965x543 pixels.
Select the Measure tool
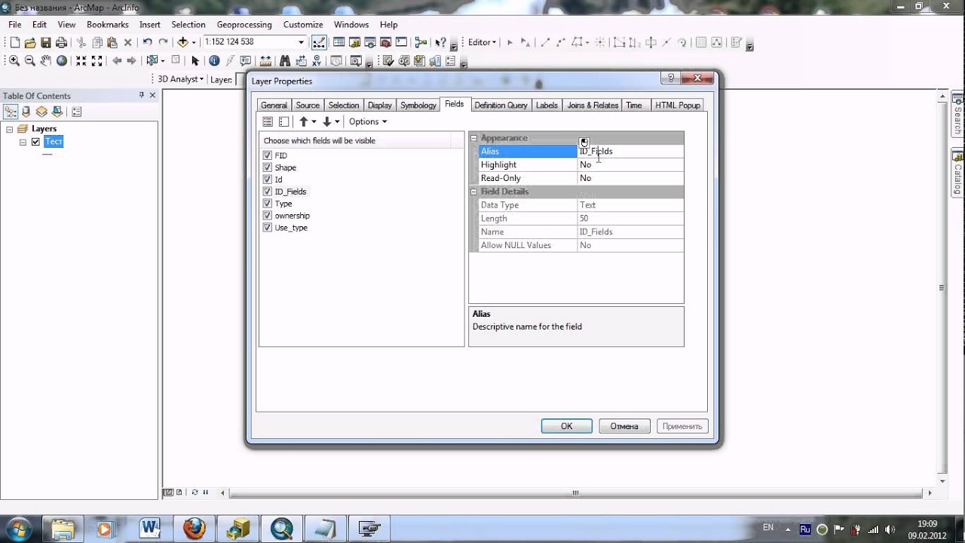pyautogui.click(x=265, y=60)
